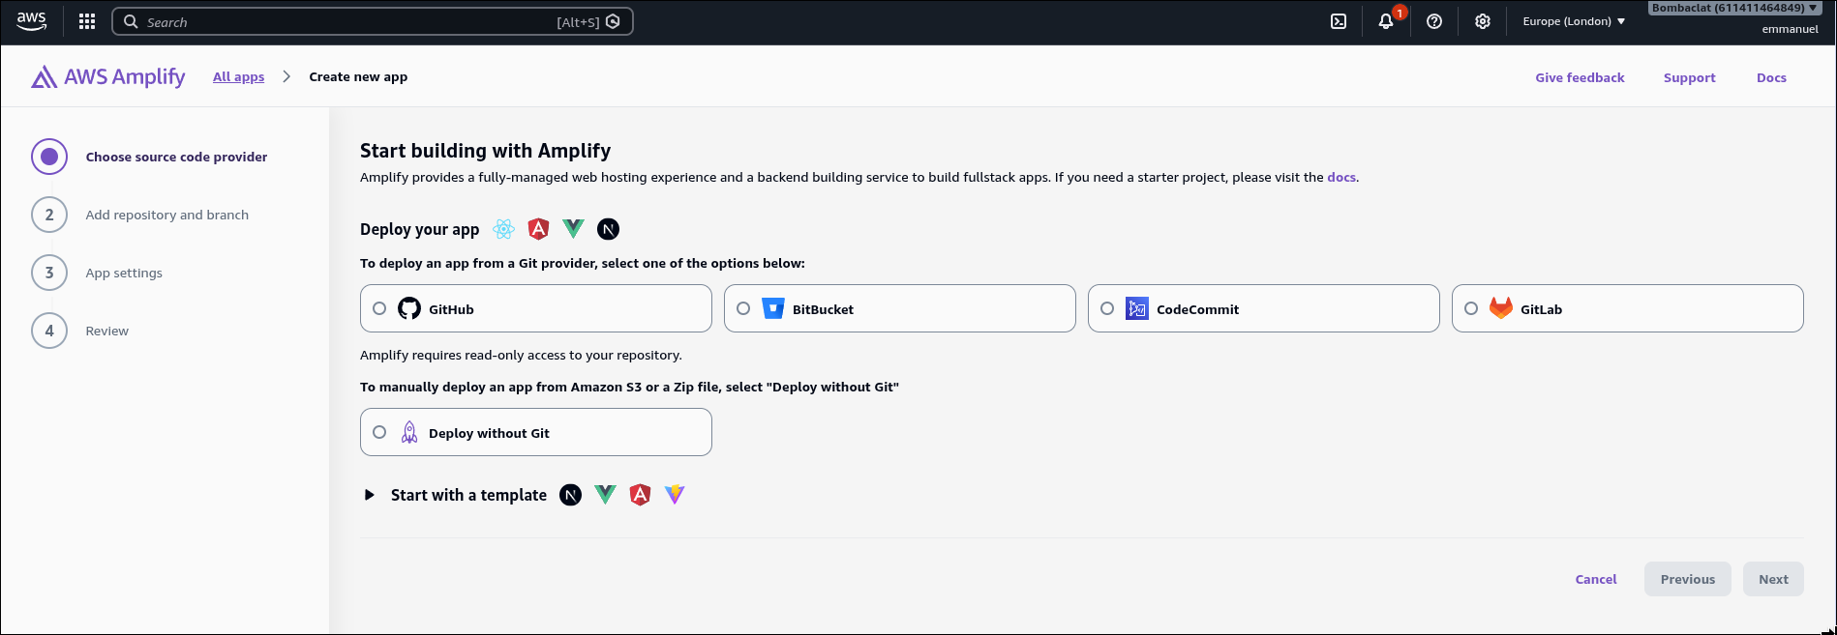The height and width of the screenshot is (635, 1837).
Task: Choose the Deploy without Git option
Action: 536,432
